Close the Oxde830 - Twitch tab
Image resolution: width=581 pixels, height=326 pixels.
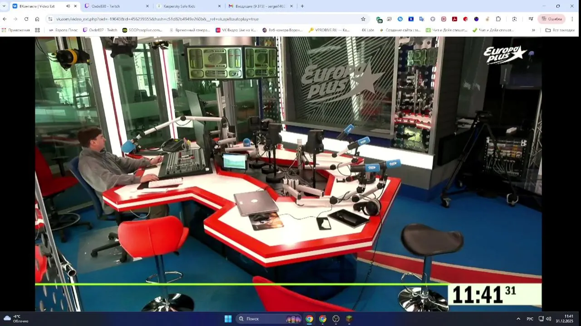pos(147,6)
